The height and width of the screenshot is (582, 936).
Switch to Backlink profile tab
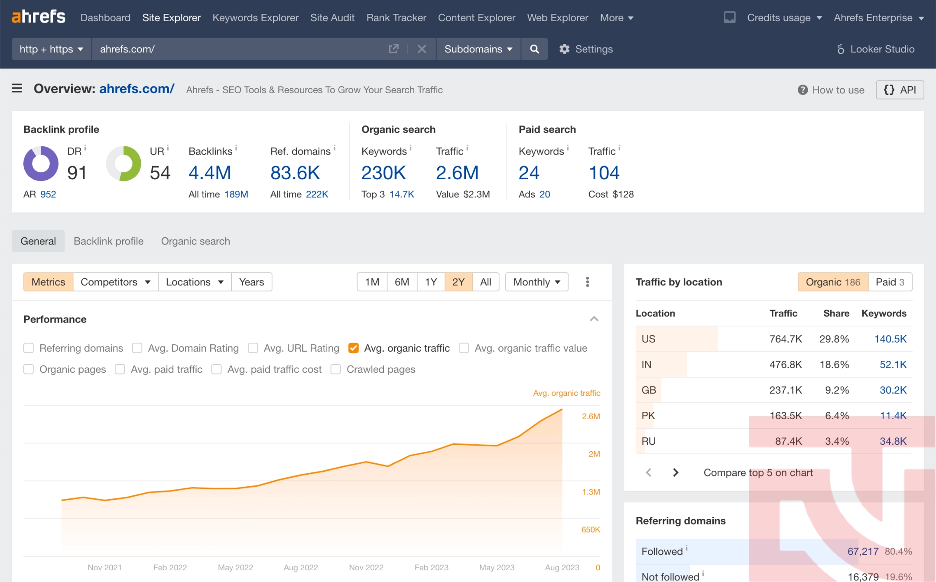[x=108, y=241]
